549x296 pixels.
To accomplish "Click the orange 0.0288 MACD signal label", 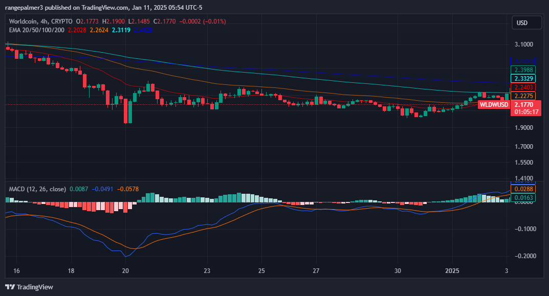I will [525, 189].
